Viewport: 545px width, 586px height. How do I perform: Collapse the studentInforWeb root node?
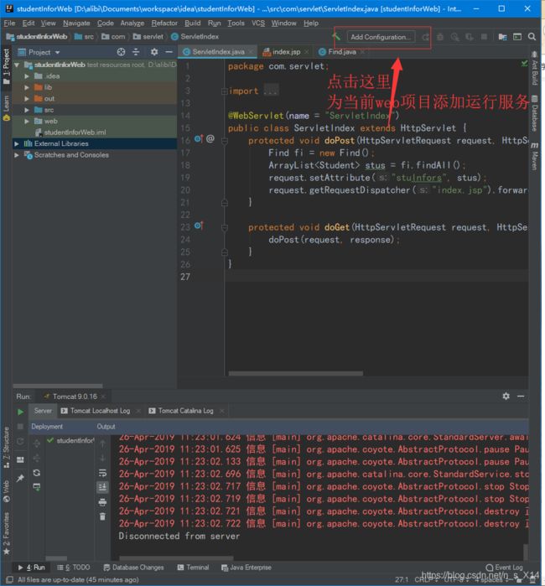pos(17,65)
